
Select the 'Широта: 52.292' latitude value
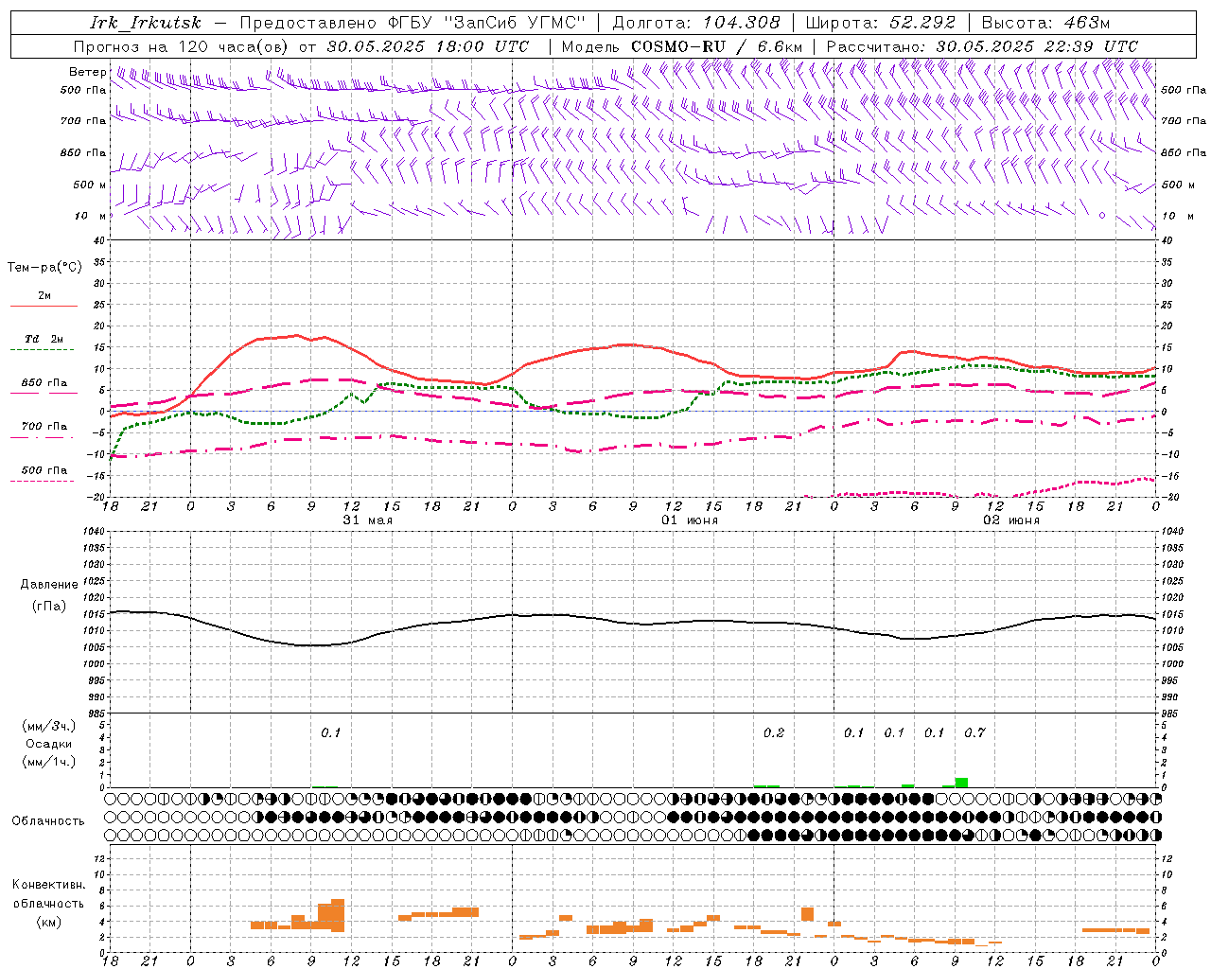[x=881, y=23]
